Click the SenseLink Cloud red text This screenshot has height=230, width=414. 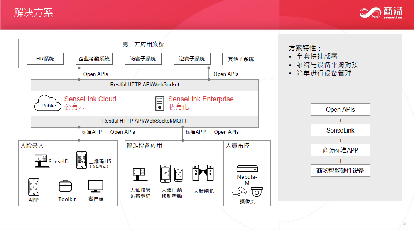coord(90,99)
